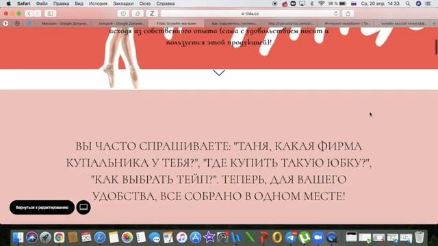Viewport: 438px width, 246px height.
Task: Open Microsoft Word from the Dock
Action: (236, 238)
